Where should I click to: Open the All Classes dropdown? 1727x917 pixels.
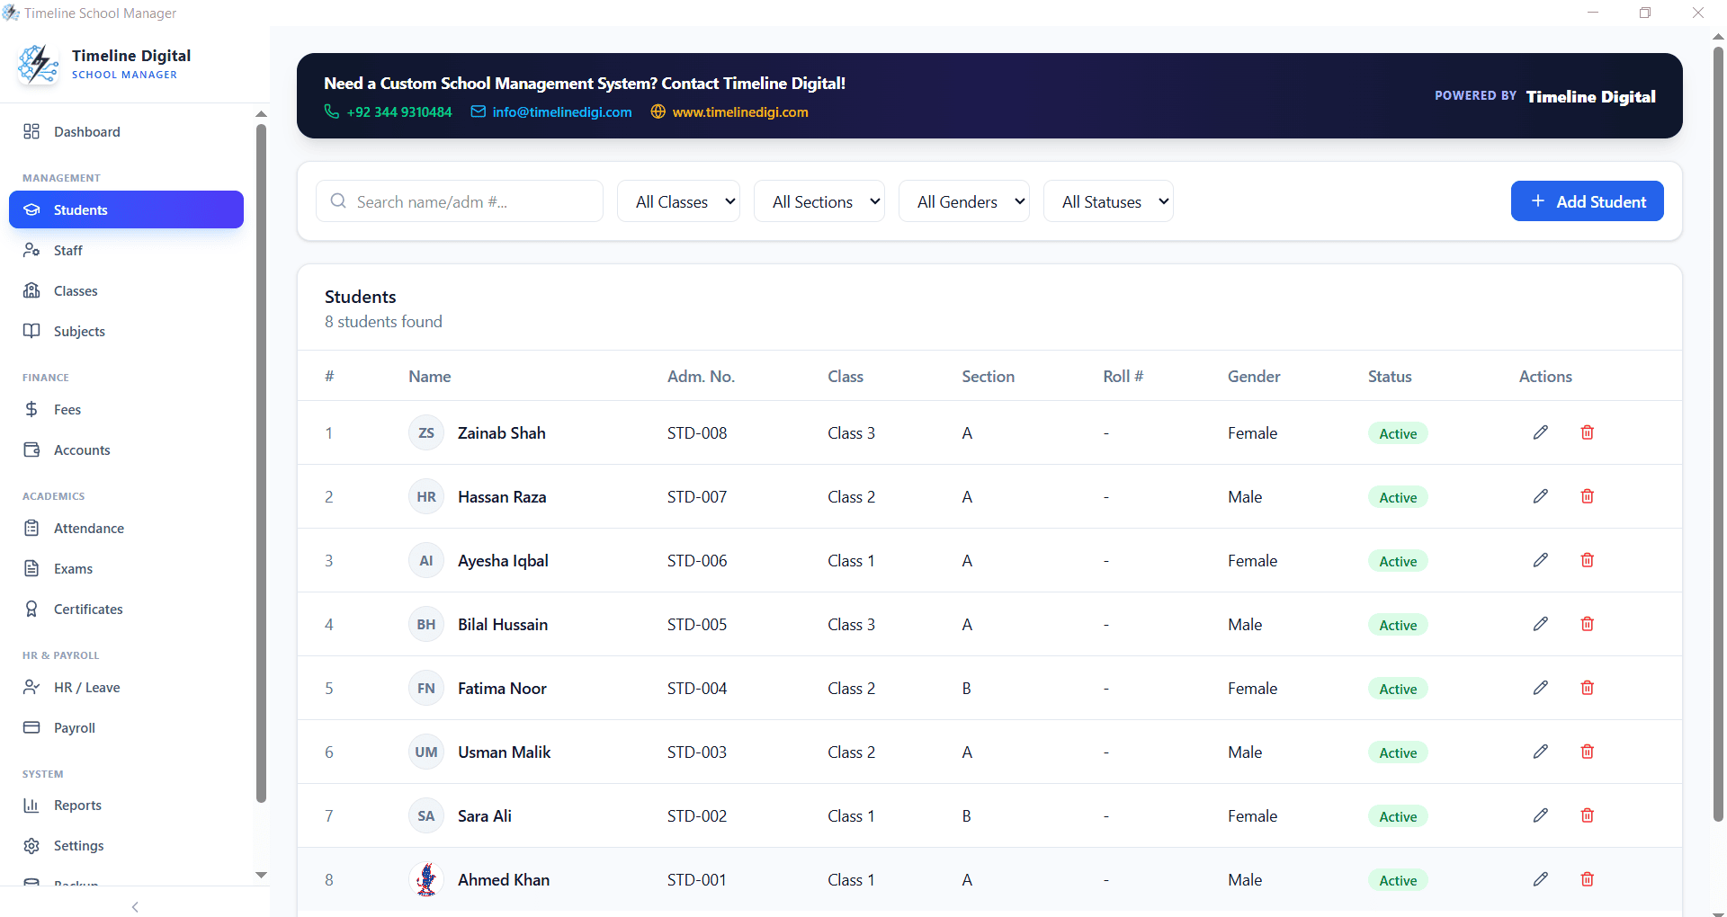678,200
